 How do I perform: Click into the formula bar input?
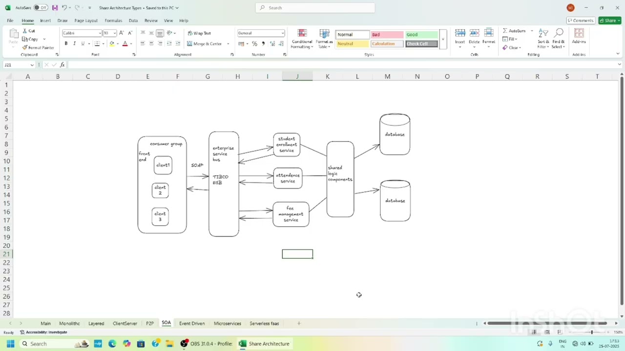click(x=342, y=65)
